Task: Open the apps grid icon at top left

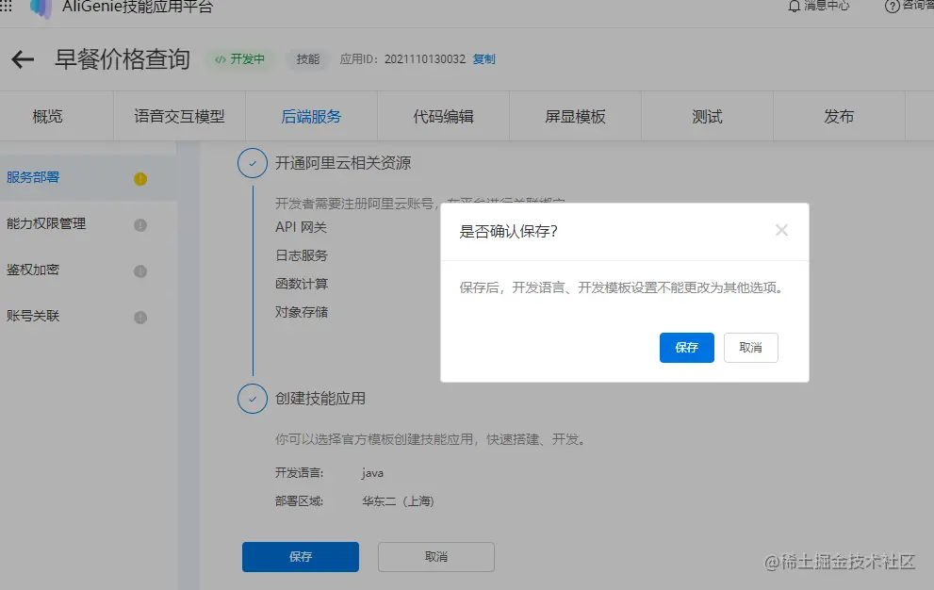Action: pyautogui.click(x=6, y=5)
